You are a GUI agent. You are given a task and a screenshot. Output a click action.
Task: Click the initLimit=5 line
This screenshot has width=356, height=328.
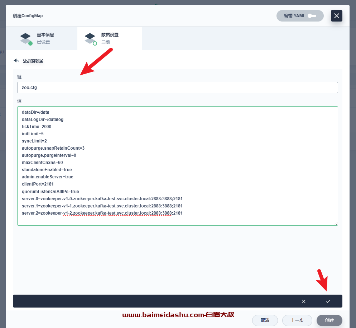[33, 134]
